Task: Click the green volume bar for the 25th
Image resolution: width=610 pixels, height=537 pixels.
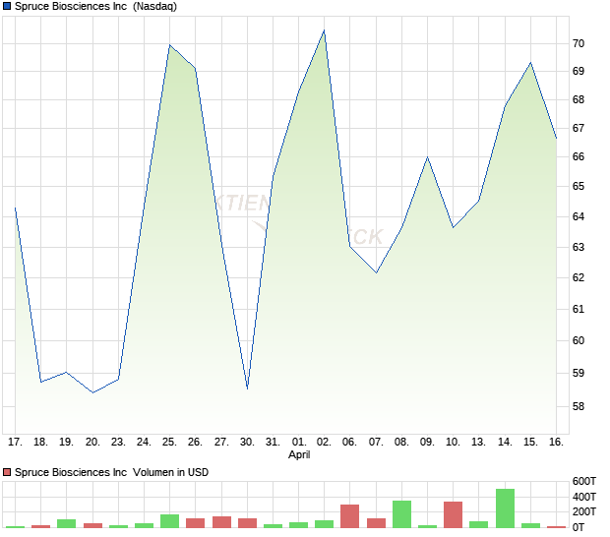Action: [x=169, y=521]
